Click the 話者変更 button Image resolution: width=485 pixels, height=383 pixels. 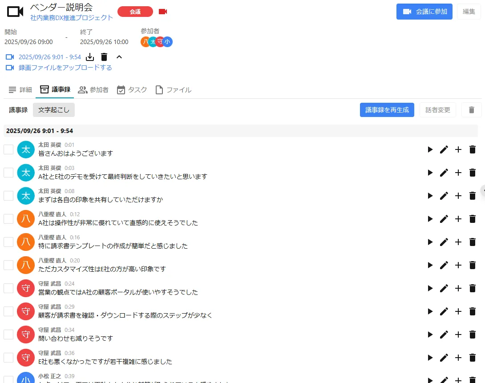pyautogui.click(x=438, y=110)
